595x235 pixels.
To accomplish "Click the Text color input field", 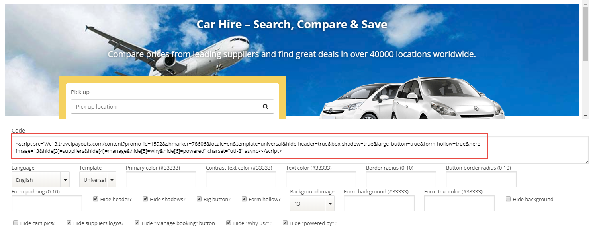I will pyautogui.click(x=321, y=179).
